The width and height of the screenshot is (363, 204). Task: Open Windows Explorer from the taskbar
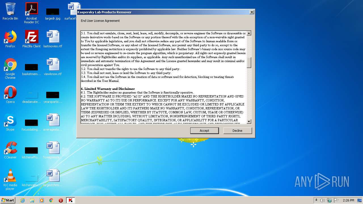pos(32,200)
